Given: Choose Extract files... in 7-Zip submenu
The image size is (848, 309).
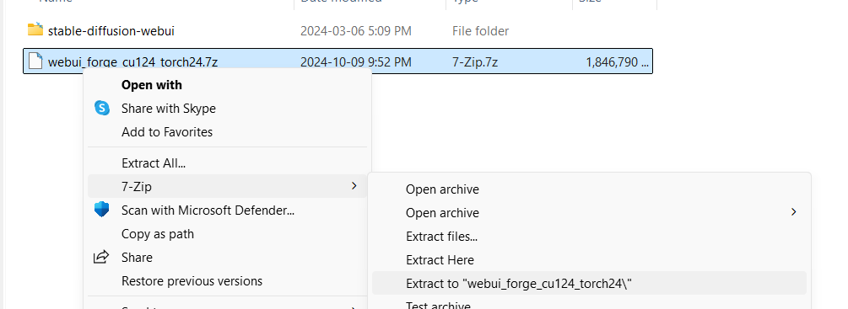Looking at the screenshot, I should click(x=442, y=237).
